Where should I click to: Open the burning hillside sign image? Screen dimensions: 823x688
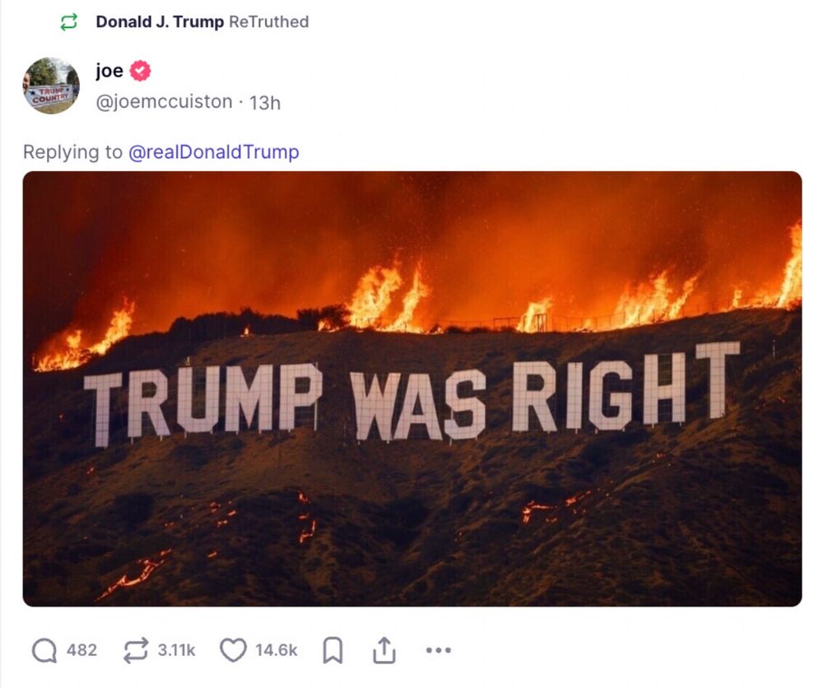[412, 389]
